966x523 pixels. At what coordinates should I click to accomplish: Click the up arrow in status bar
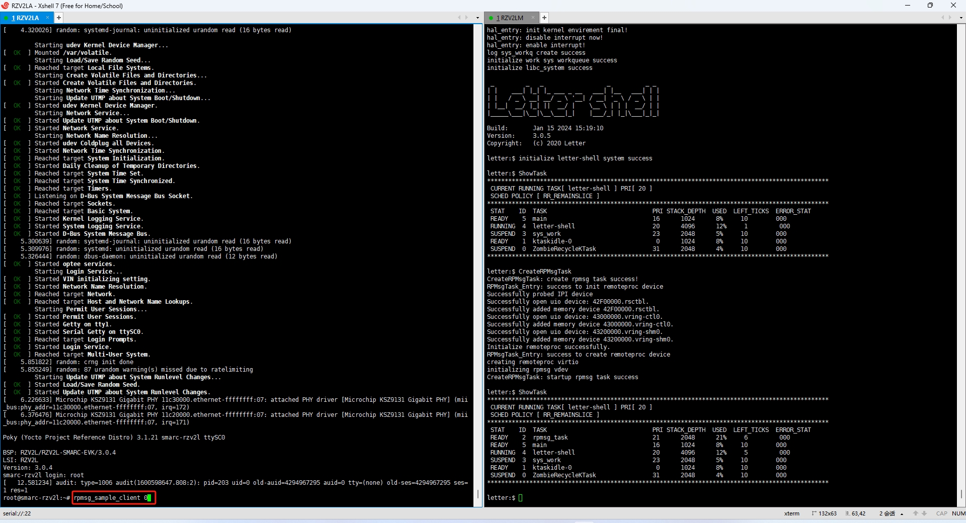916,513
